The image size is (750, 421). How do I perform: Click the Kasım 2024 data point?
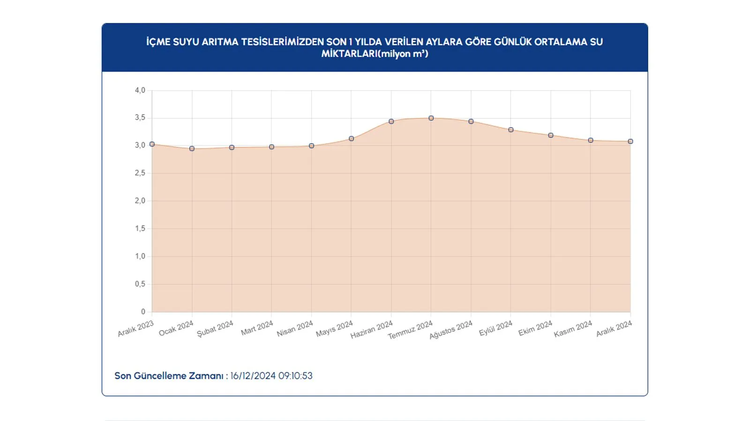(x=590, y=140)
